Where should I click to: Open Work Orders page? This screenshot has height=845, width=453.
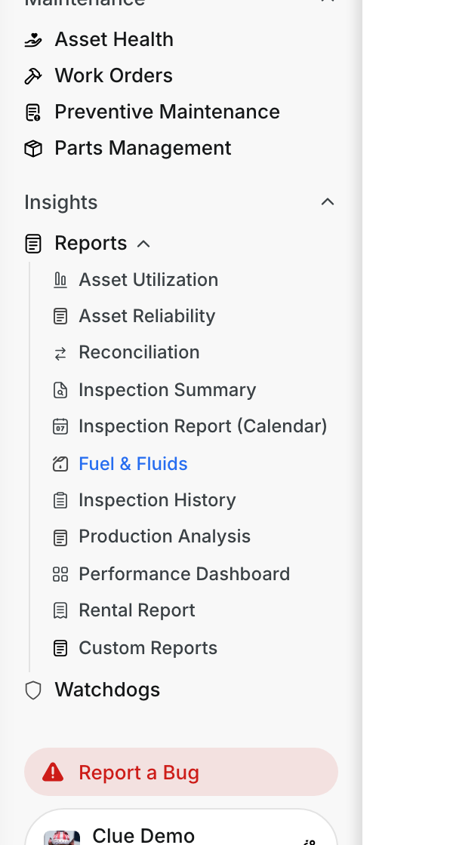[114, 75]
